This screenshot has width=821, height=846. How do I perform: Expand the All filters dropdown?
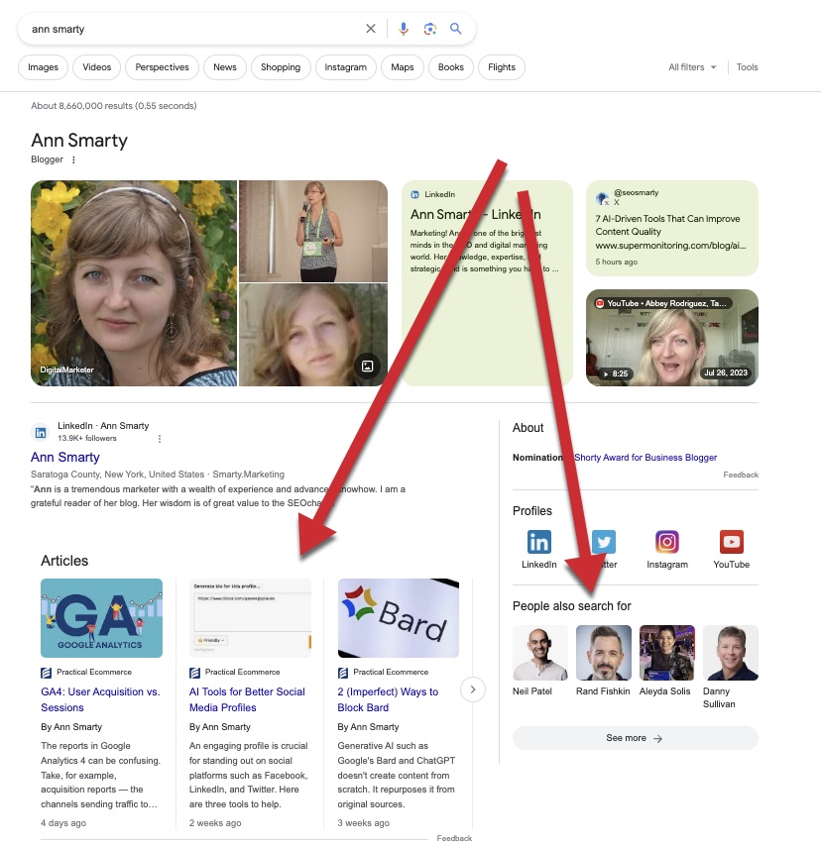pyautogui.click(x=692, y=67)
